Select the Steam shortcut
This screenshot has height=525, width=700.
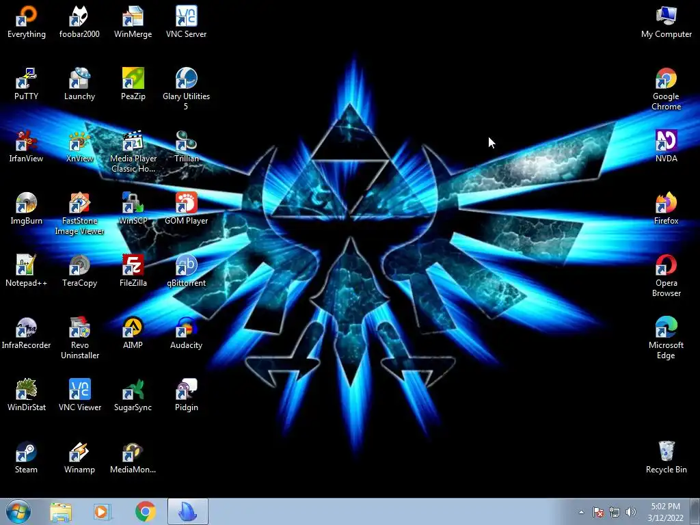point(27,457)
